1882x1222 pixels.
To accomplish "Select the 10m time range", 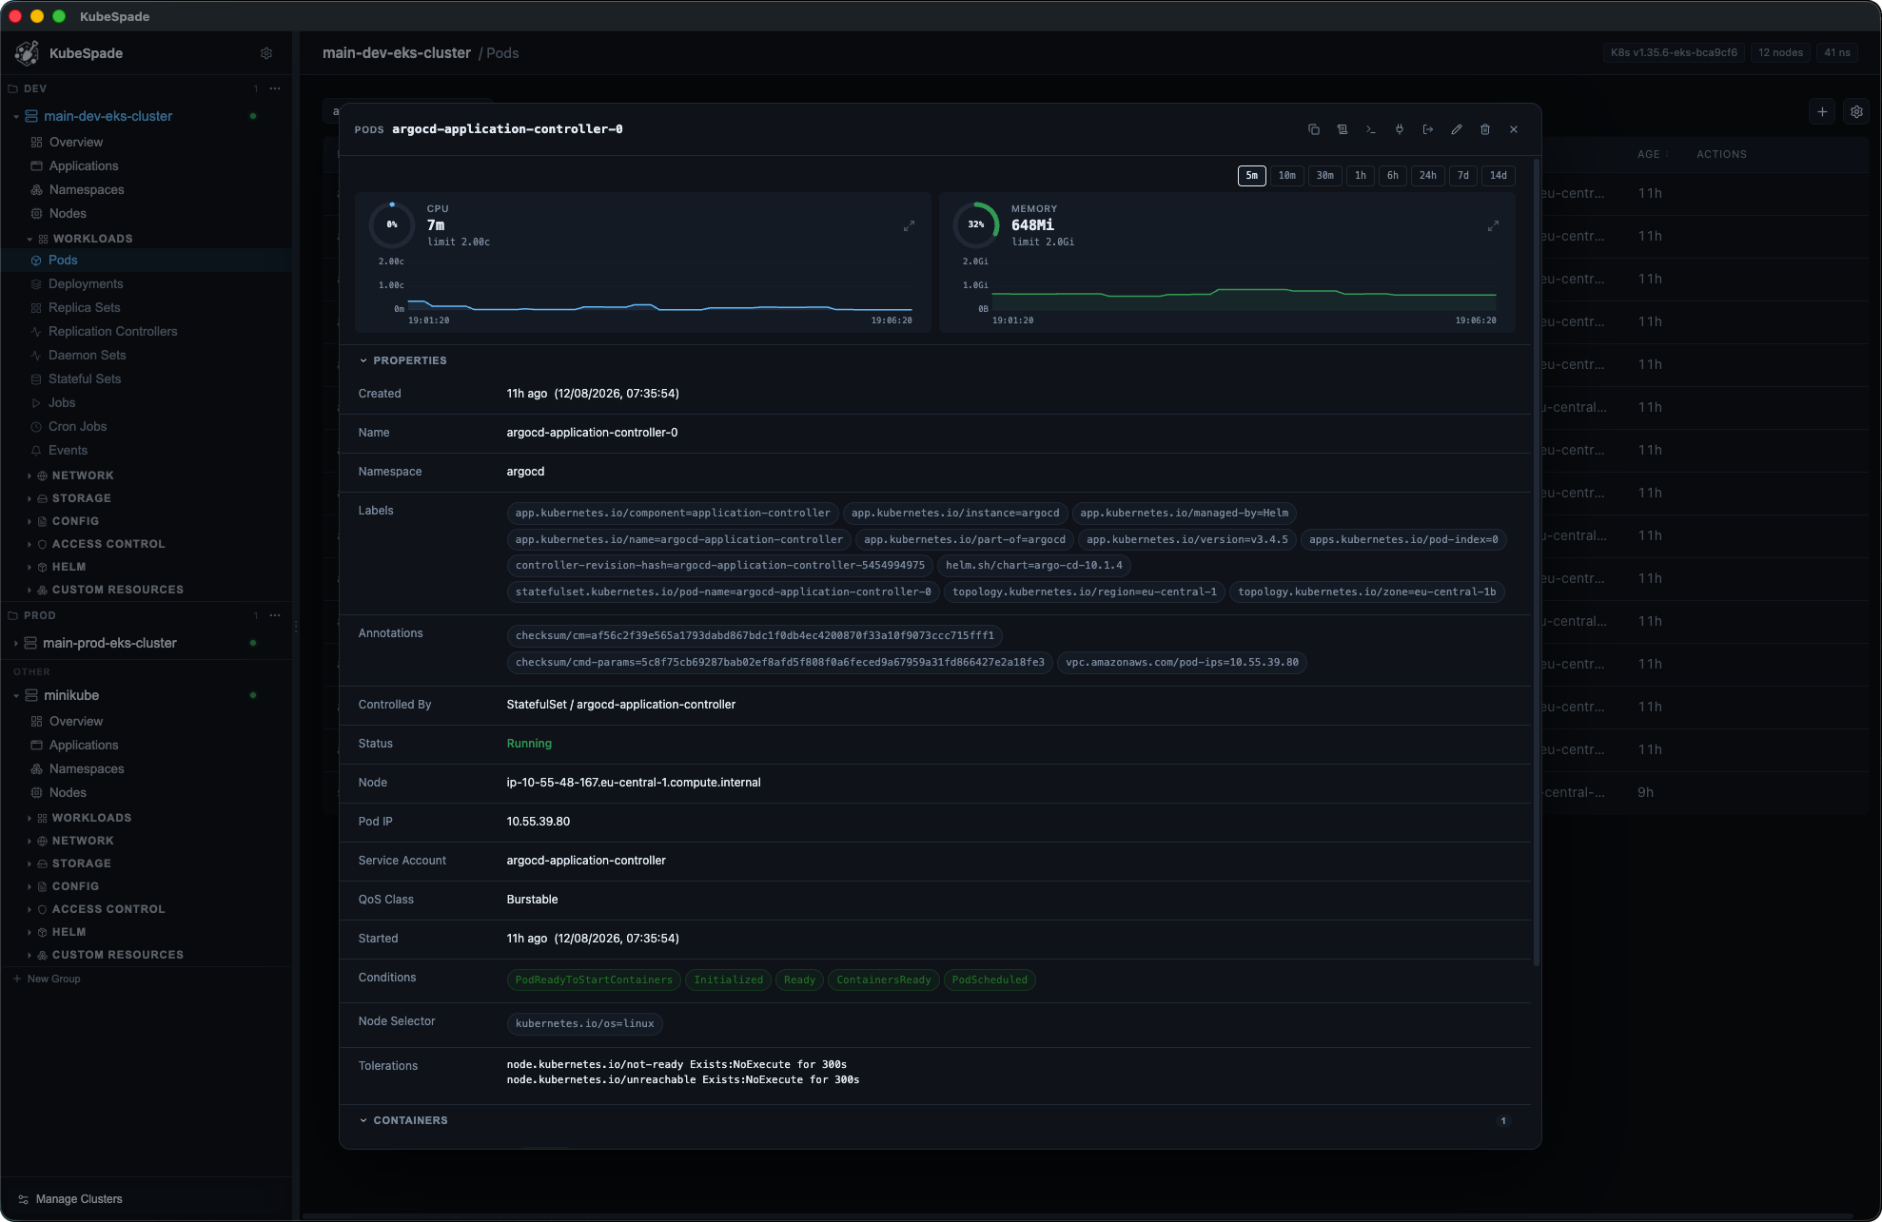I will click(1287, 176).
